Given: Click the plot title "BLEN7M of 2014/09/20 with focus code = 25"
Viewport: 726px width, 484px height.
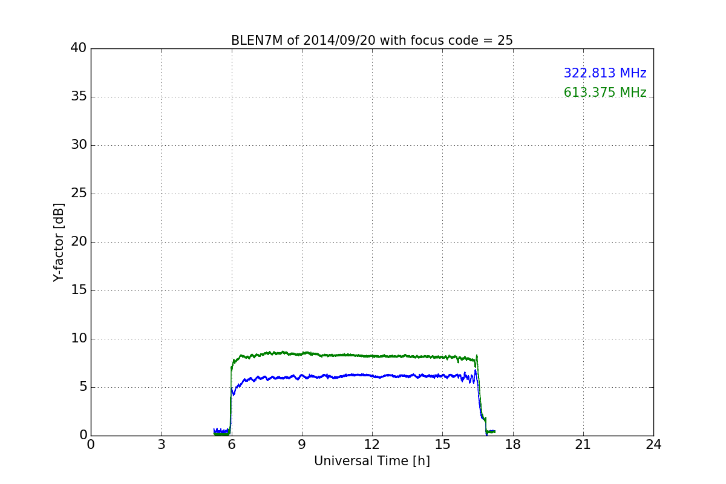Looking at the screenshot, I should click(x=371, y=41).
